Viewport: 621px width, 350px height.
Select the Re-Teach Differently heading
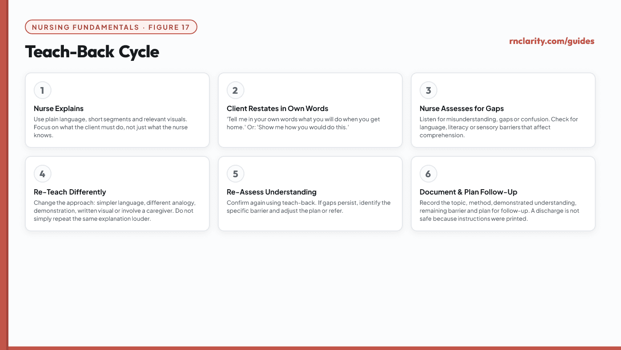click(x=70, y=192)
